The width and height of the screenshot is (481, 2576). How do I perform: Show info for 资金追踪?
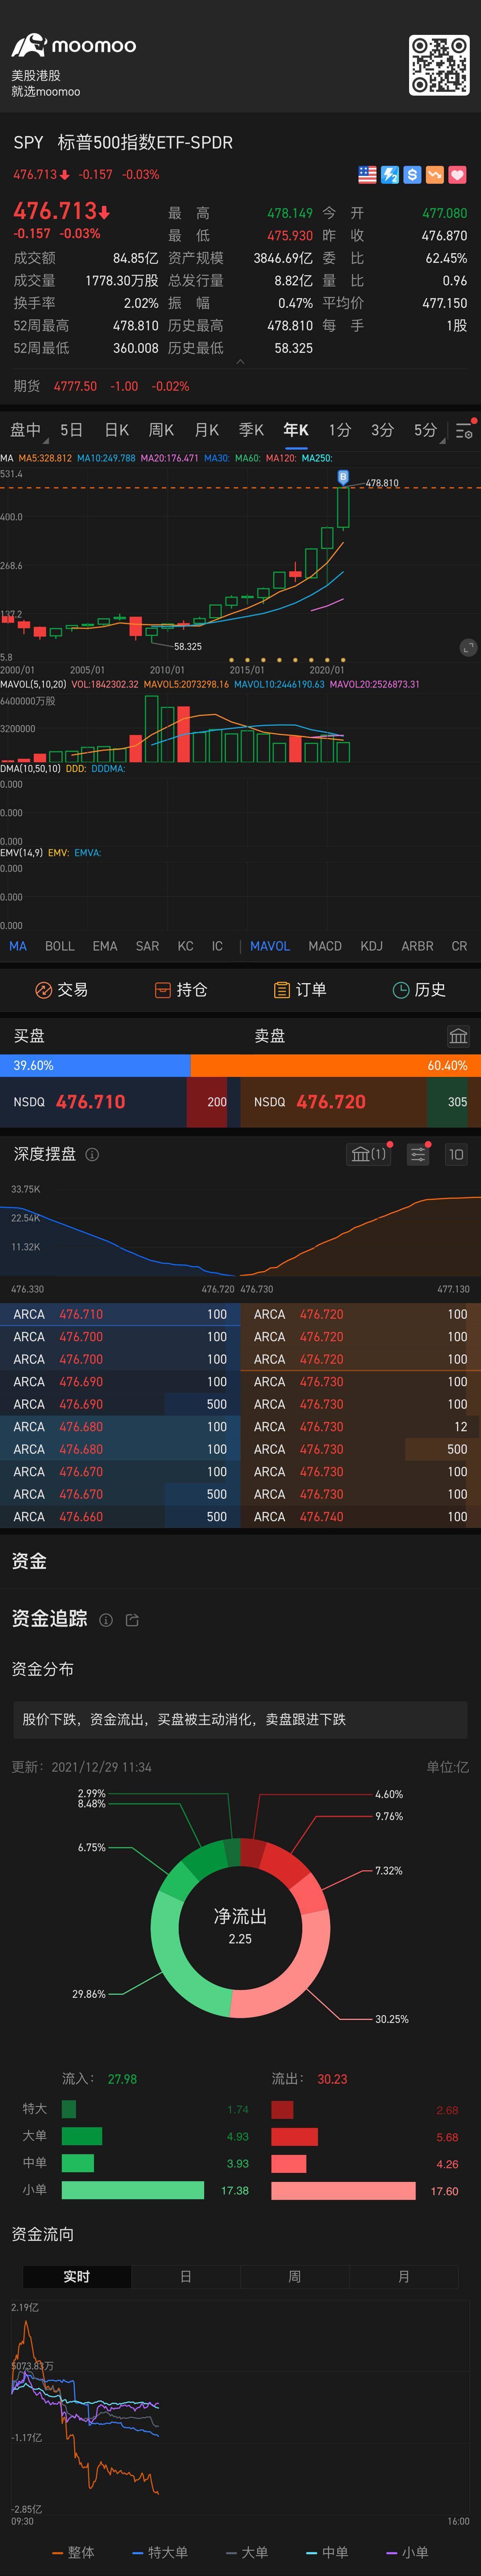point(106,1620)
